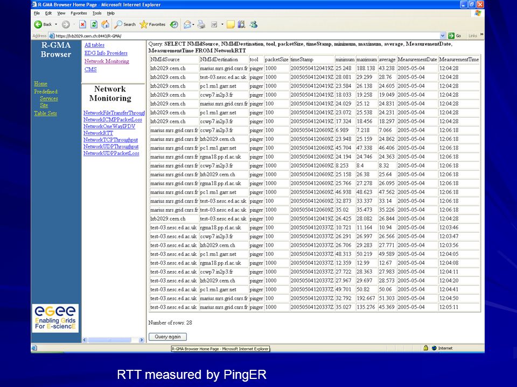Click the average value 43.238 cell
Image resolution: width=517 pixels, height=387 pixels.
point(387,68)
